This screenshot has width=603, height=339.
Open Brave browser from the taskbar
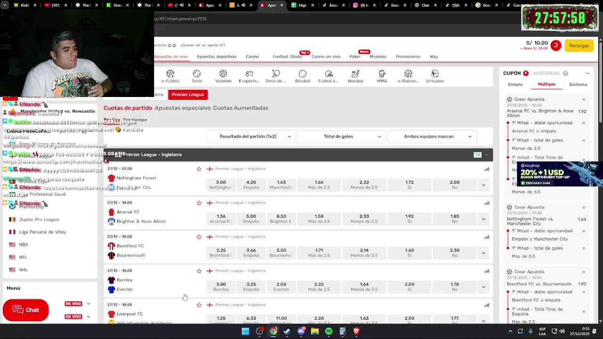click(356, 331)
